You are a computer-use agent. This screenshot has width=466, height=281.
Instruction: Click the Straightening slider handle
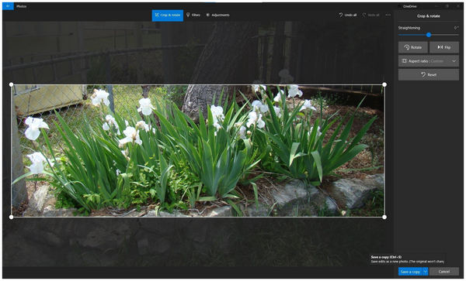coord(429,35)
